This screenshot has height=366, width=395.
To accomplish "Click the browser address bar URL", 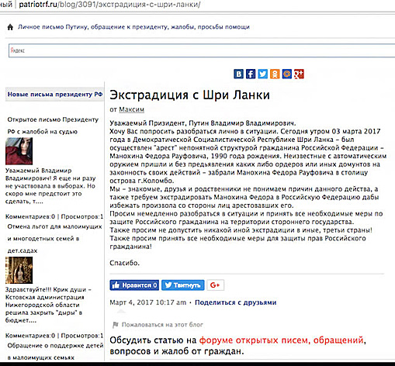I will (109, 5).
